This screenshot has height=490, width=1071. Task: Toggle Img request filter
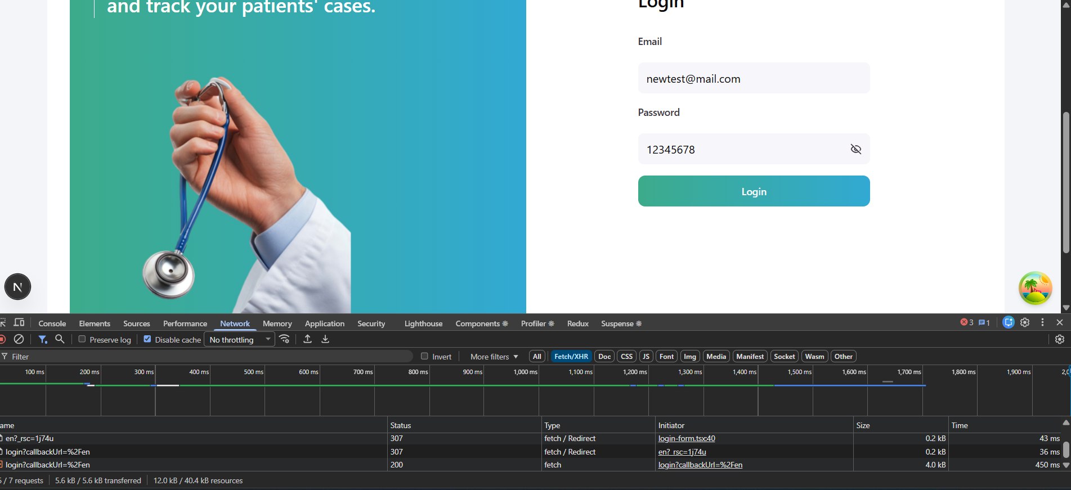pyautogui.click(x=690, y=357)
